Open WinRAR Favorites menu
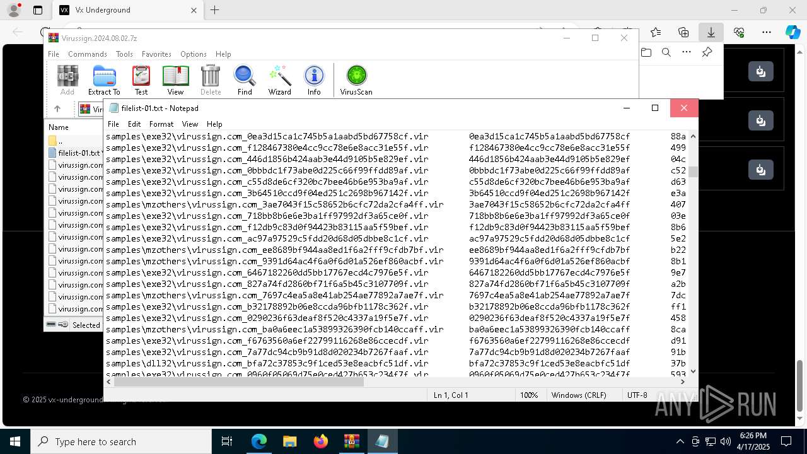The width and height of the screenshot is (807, 454). pyautogui.click(x=156, y=54)
